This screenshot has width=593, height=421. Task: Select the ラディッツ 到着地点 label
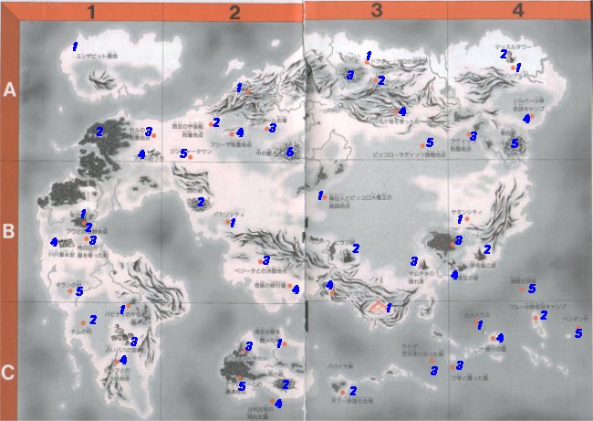coord(461,144)
